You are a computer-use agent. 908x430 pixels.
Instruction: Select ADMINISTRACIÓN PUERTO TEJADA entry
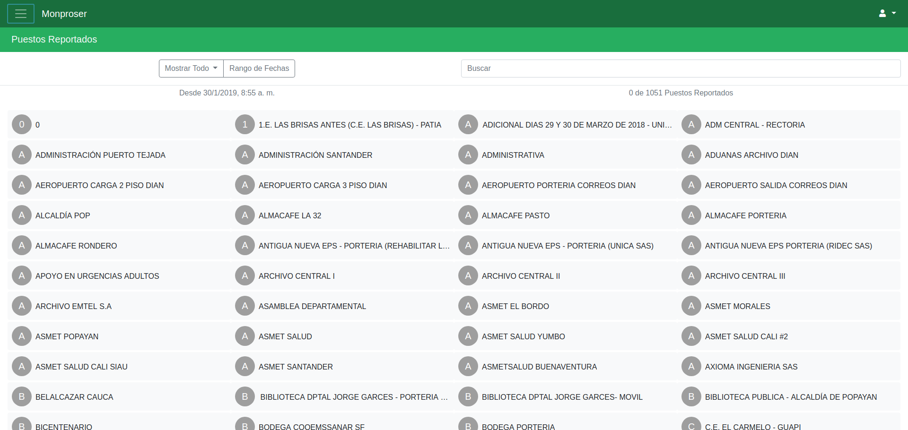click(100, 155)
